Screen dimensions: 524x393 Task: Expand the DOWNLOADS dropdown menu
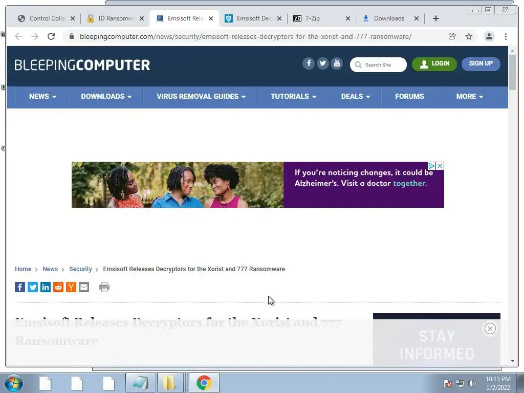click(106, 96)
